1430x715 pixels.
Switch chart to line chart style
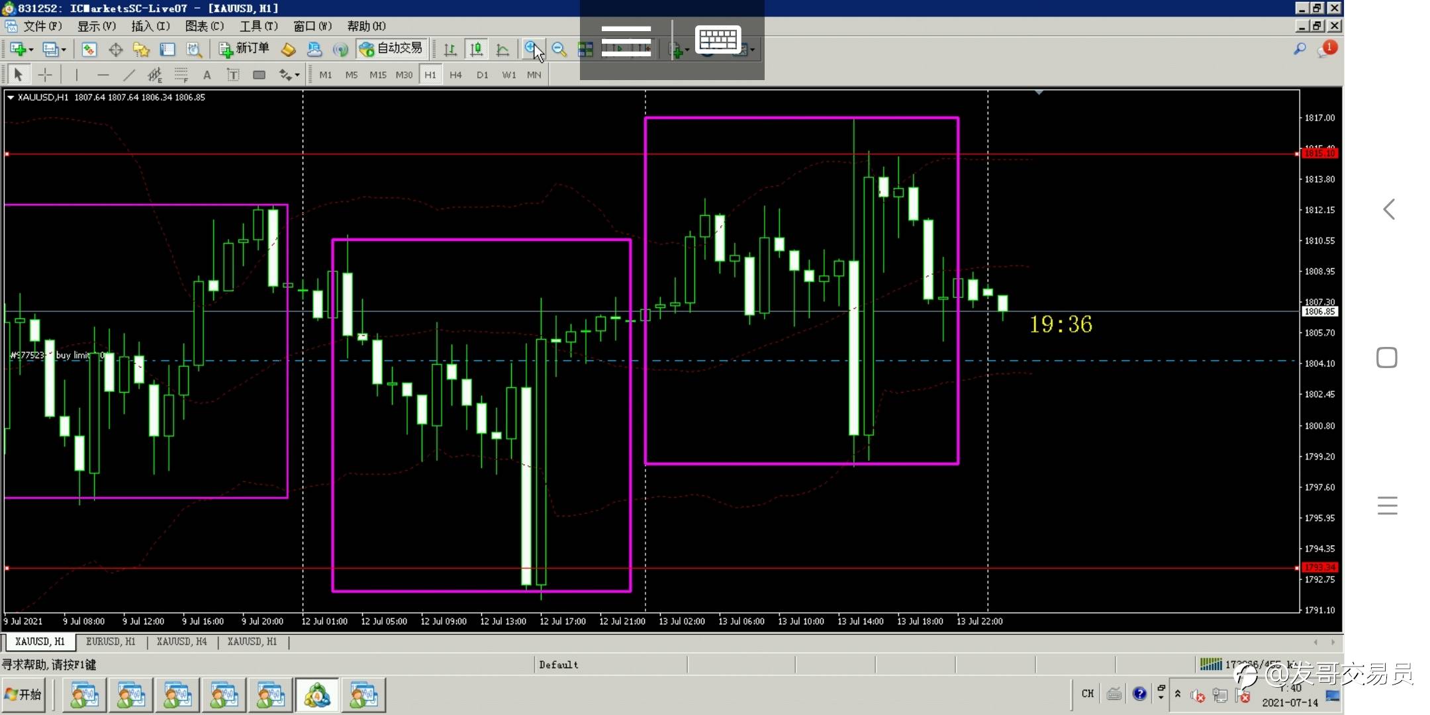coord(502,49)
